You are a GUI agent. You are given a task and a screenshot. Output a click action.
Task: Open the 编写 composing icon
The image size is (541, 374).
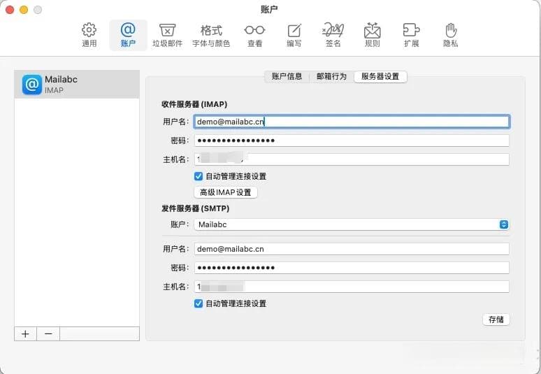294,35
